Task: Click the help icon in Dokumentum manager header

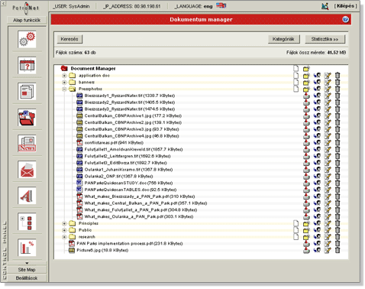Action: (345, 19)
